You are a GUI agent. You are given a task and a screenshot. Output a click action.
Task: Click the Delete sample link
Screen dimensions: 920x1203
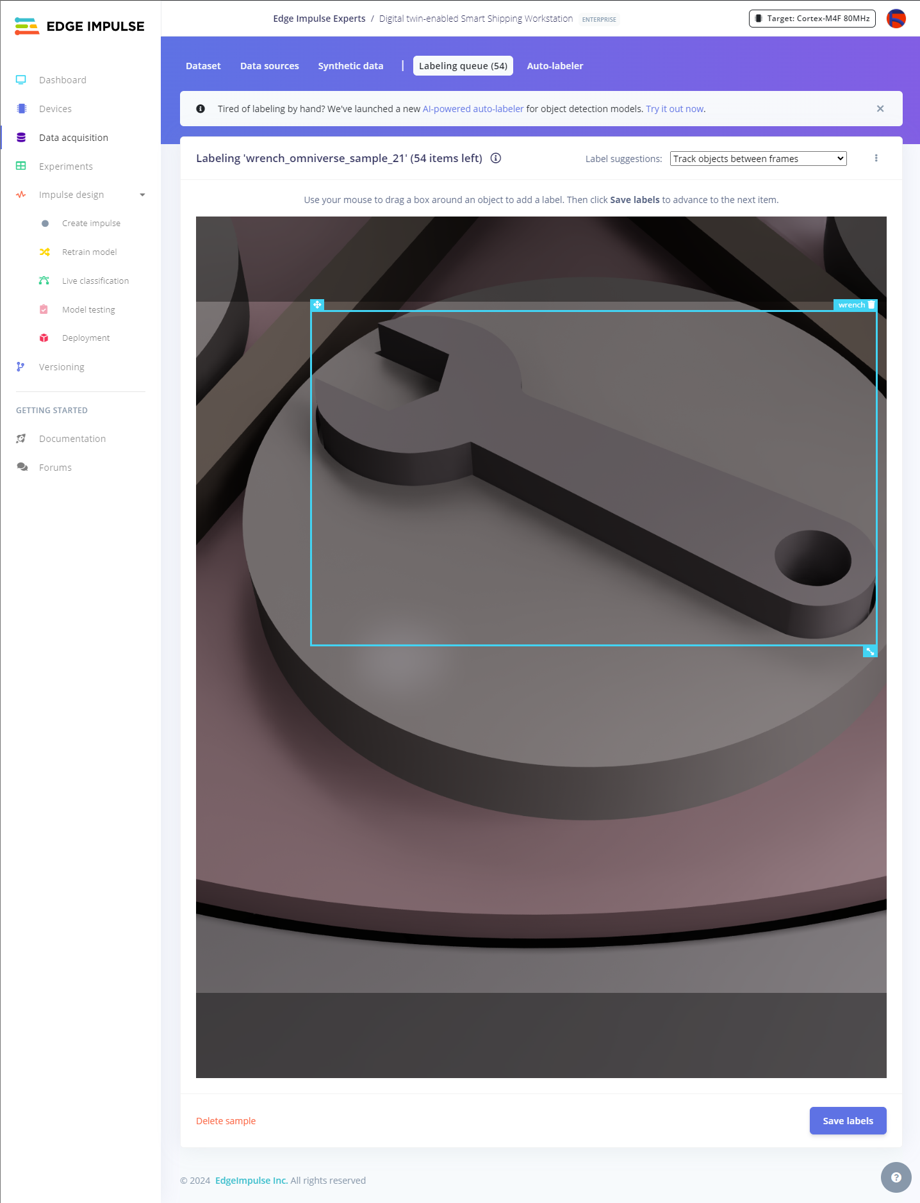tap(226, 1121)
